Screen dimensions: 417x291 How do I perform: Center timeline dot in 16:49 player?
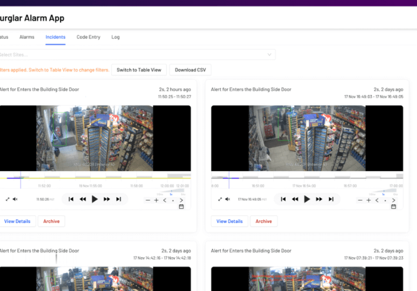click(x=385, y=201)
